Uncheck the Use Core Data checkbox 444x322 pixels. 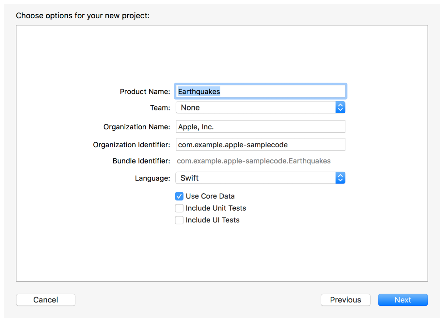(x=179, y=196)
